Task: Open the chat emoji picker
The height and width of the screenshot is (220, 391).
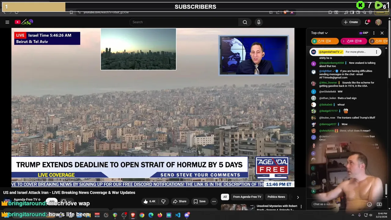Action: click(x=369, y=204)
